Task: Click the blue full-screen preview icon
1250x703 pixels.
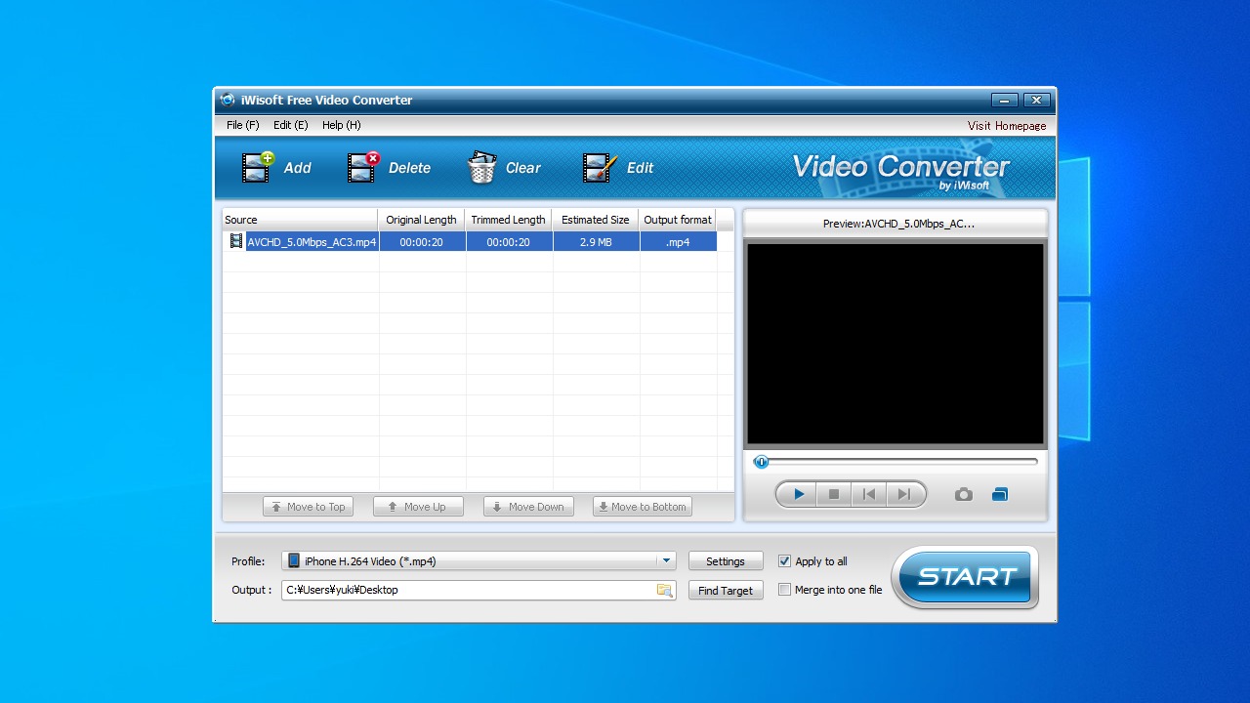Action: click(999, 495)
